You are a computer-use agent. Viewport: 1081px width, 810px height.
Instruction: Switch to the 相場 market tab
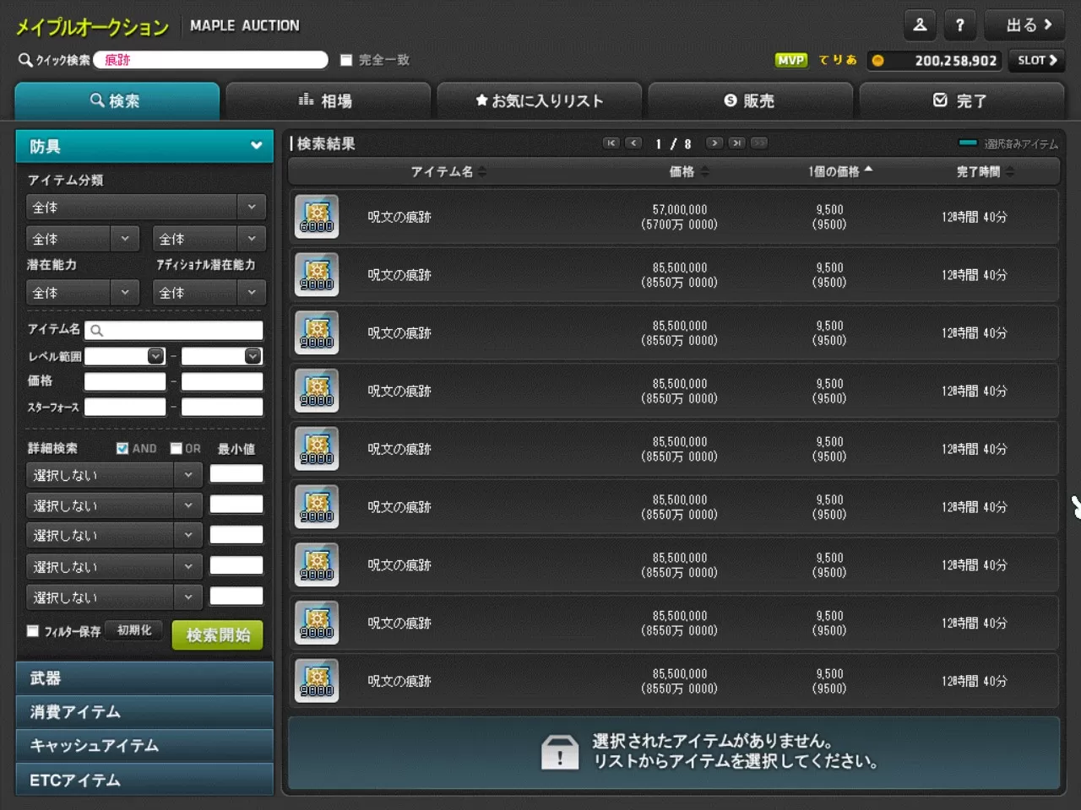pyautogui.click(x=328, y=101)
